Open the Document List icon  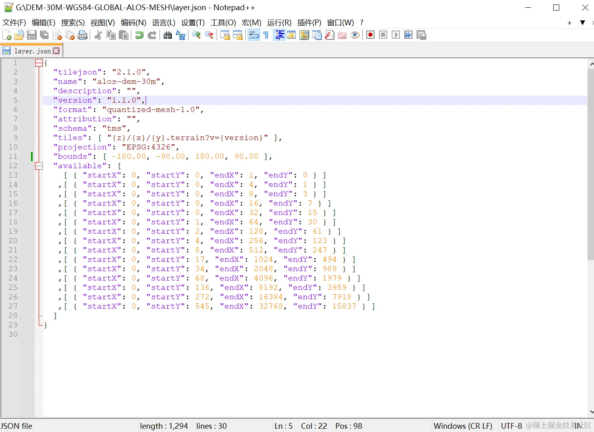click(317, 35)
